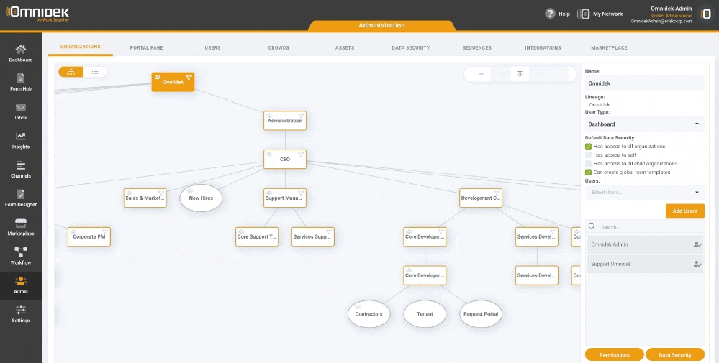The height and width of the screenshot is (363, 719).
Task: Select the New Hires crowd node
Action: pyautogui.click(x=201, y=198)
